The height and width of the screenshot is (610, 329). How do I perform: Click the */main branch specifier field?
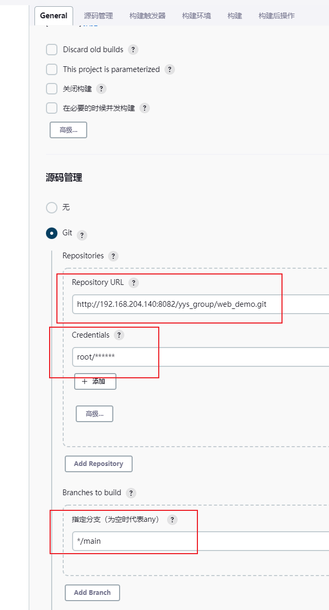tap(198, 541)
